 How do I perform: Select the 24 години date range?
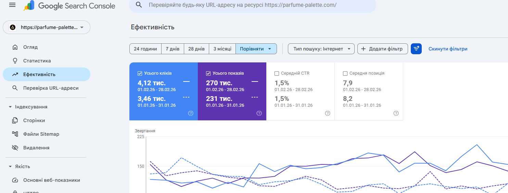pyautogui.click(x=145, y=49)
